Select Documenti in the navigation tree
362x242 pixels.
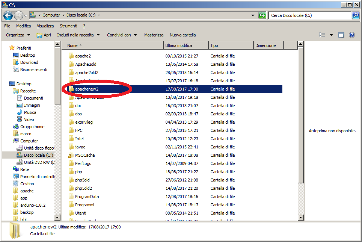(x=33, y=98)
